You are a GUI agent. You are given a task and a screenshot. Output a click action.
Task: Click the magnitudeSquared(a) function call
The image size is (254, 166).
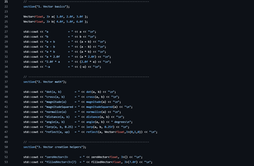tap(102, 107)
